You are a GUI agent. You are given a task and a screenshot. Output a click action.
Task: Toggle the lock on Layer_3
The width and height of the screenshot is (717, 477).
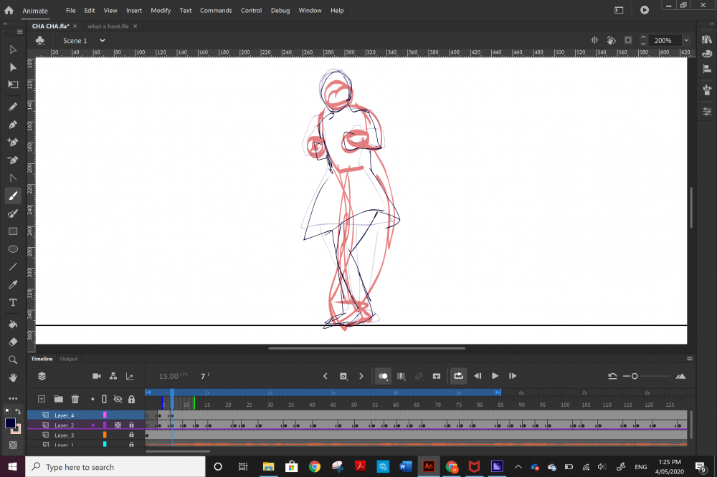tap(131, 435)
